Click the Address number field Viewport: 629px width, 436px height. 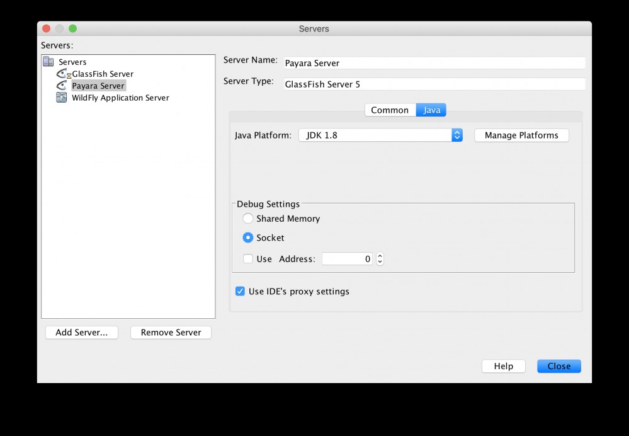coord(346,258)
